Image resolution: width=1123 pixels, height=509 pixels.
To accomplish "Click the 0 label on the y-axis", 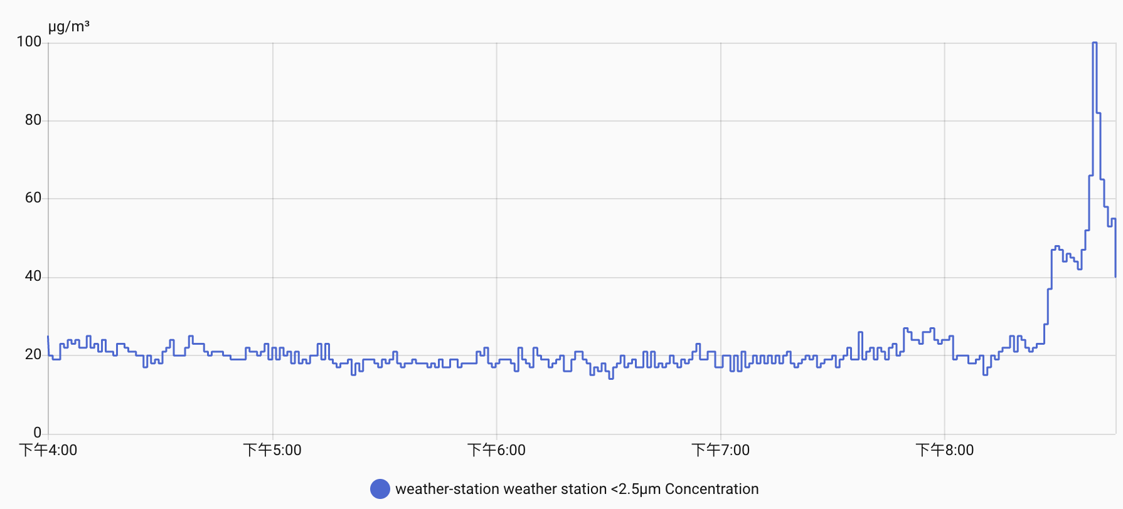I will click(x=37, y=433).
